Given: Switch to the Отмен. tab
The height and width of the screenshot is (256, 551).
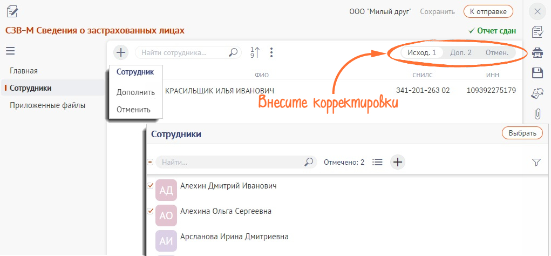Looking at the screenshot, I should click(496, 53).
